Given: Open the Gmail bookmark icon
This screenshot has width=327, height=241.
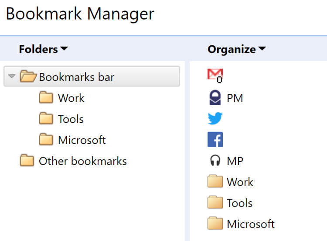Looking at the screenshot, I should coord(215,76).
